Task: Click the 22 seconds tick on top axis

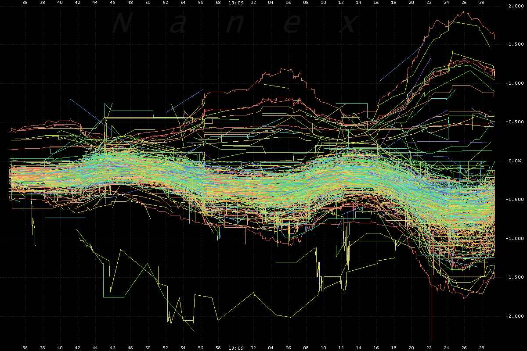Action: tap(429, 3)
